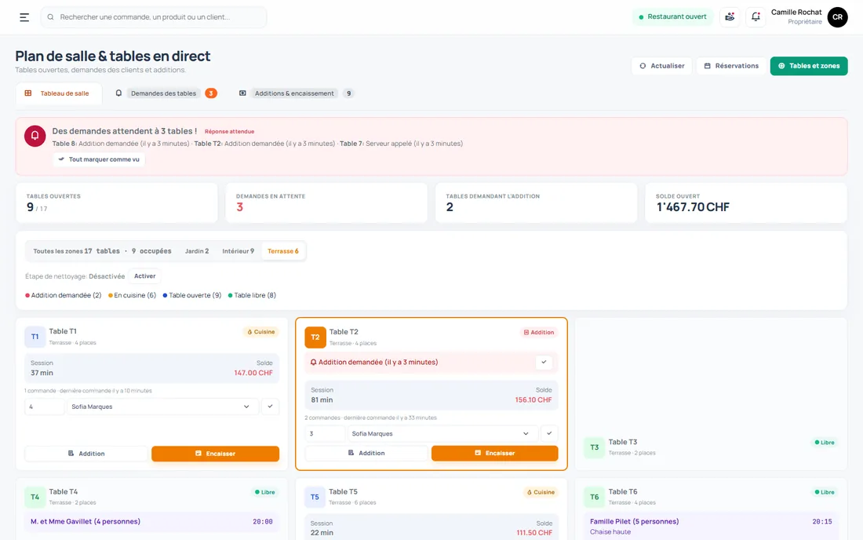
Task: Click the red alert bell icon in banner
Action: (x=35, y=136)
